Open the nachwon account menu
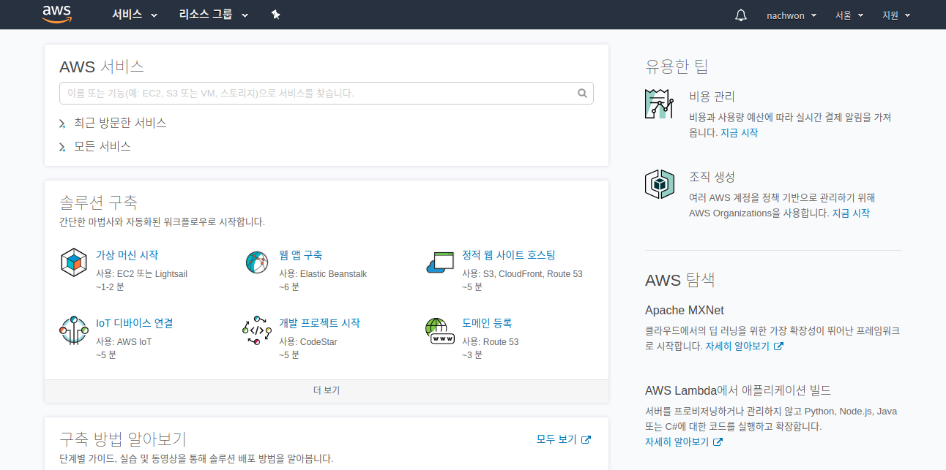The width and height of the screenshot is (946, 470). [792, 15]
